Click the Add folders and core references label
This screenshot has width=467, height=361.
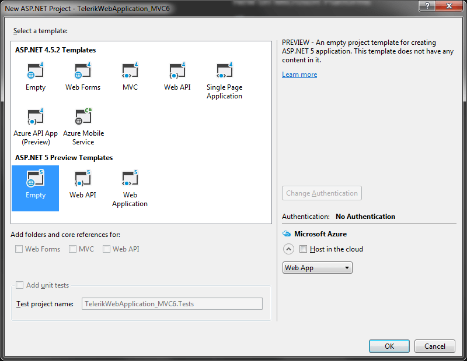pos(65,235)
